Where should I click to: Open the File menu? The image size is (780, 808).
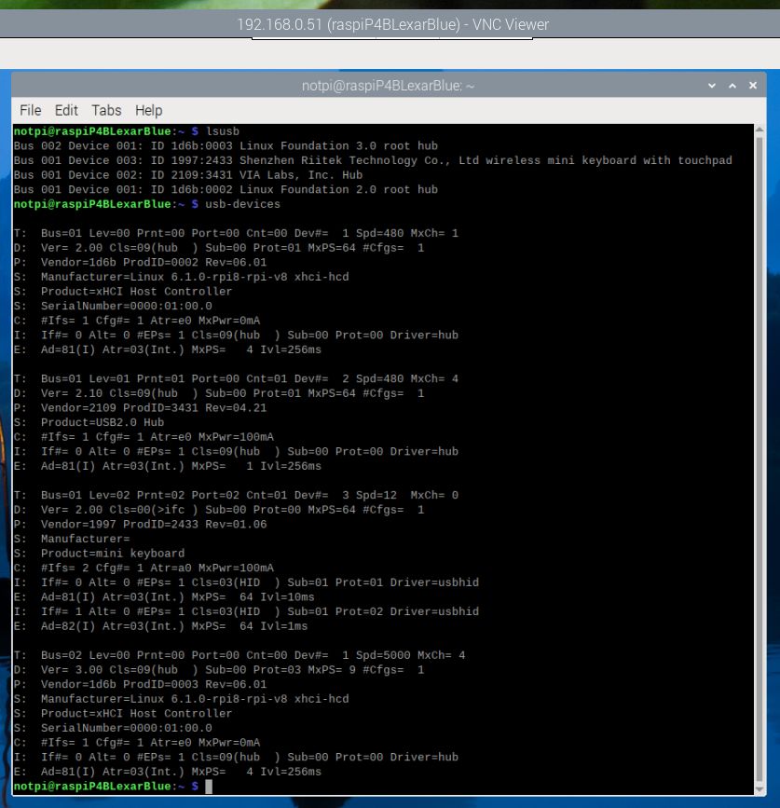tap(31, 110)
